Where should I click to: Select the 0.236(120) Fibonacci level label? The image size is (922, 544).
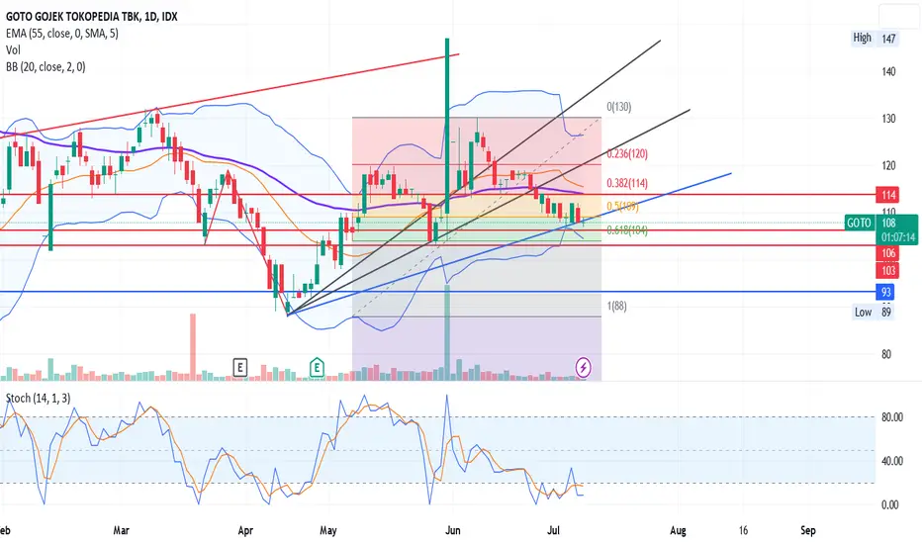627,153
